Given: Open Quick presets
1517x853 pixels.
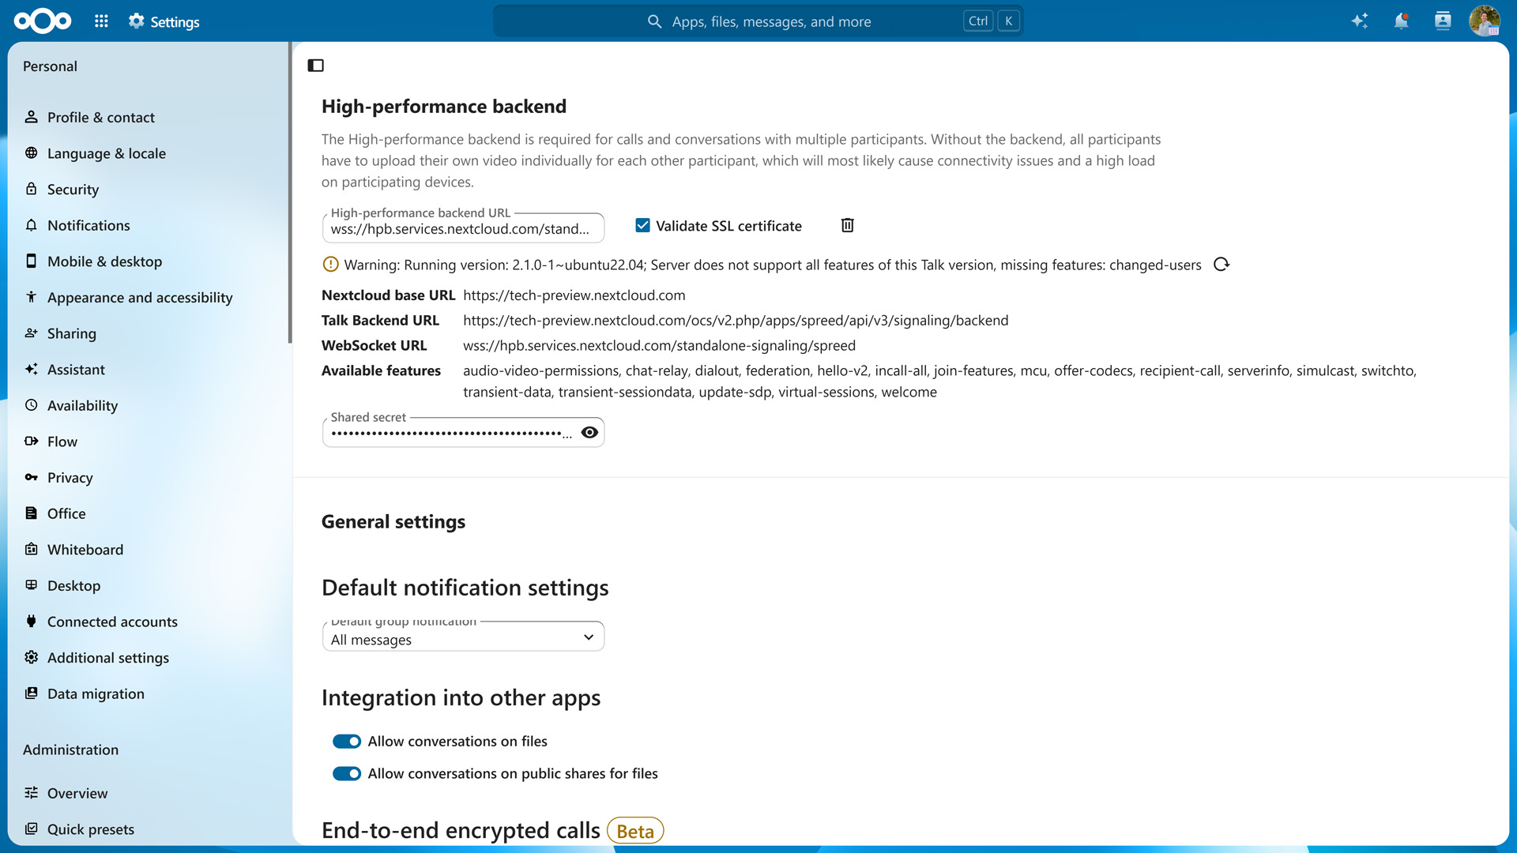Looking at the screenshot, I should (x=149, y=829).
